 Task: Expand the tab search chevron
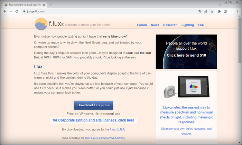click(x=220, y=5)
